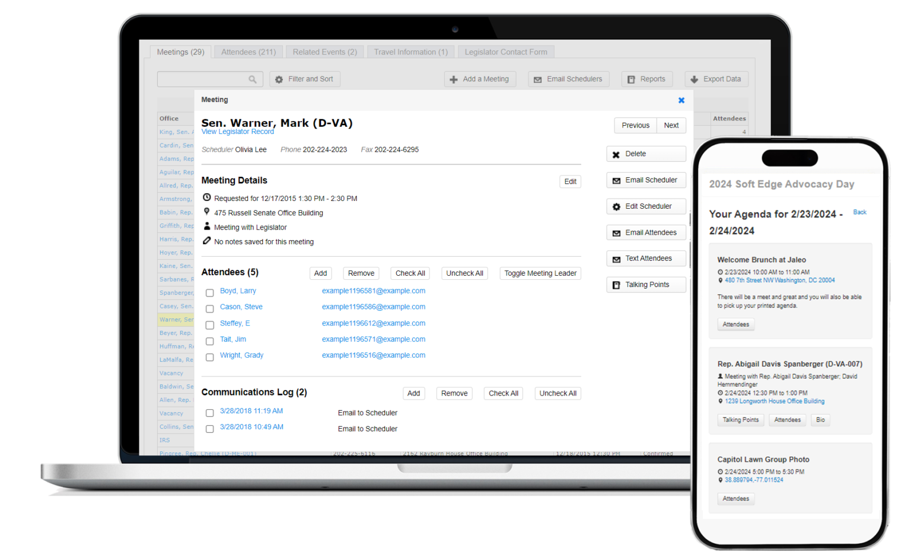Check the box for Wright, Grady

[210, 357]
